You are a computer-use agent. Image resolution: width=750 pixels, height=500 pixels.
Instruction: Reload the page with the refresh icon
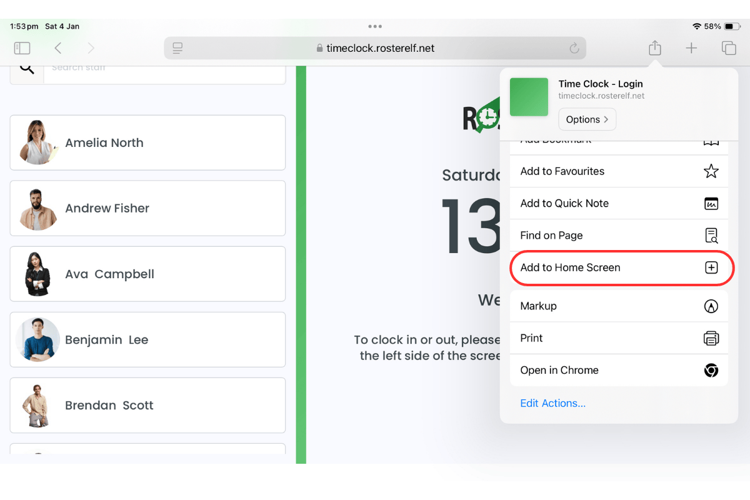(574, 47)
